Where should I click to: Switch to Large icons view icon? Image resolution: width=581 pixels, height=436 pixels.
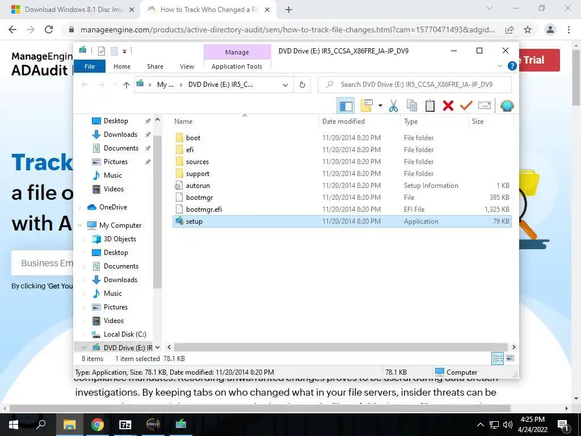(510, 359)
